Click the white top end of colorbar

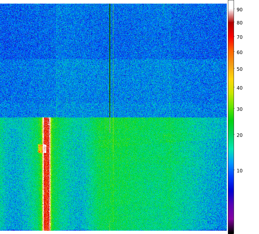point(231,4)
